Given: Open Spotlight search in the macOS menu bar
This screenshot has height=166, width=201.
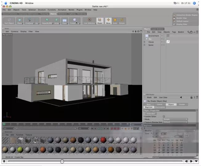Looking at the screenshot, I should coord(194,3).
